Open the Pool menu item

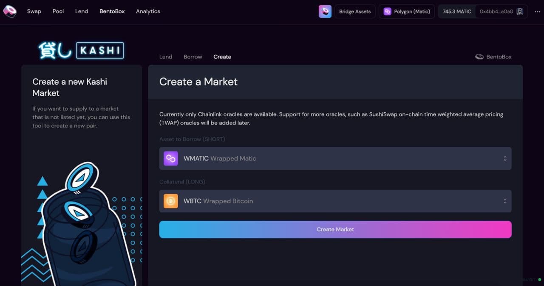(58, 11)
